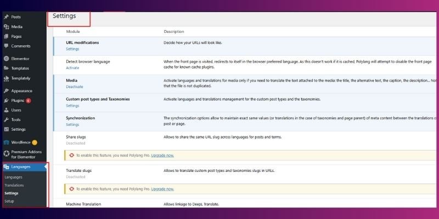
Task: Open the Appearance menu
Action: [x=21, y=91]
